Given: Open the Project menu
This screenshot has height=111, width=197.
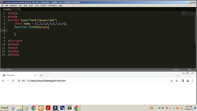Looking at the screenshot, I should coord(43,6).
